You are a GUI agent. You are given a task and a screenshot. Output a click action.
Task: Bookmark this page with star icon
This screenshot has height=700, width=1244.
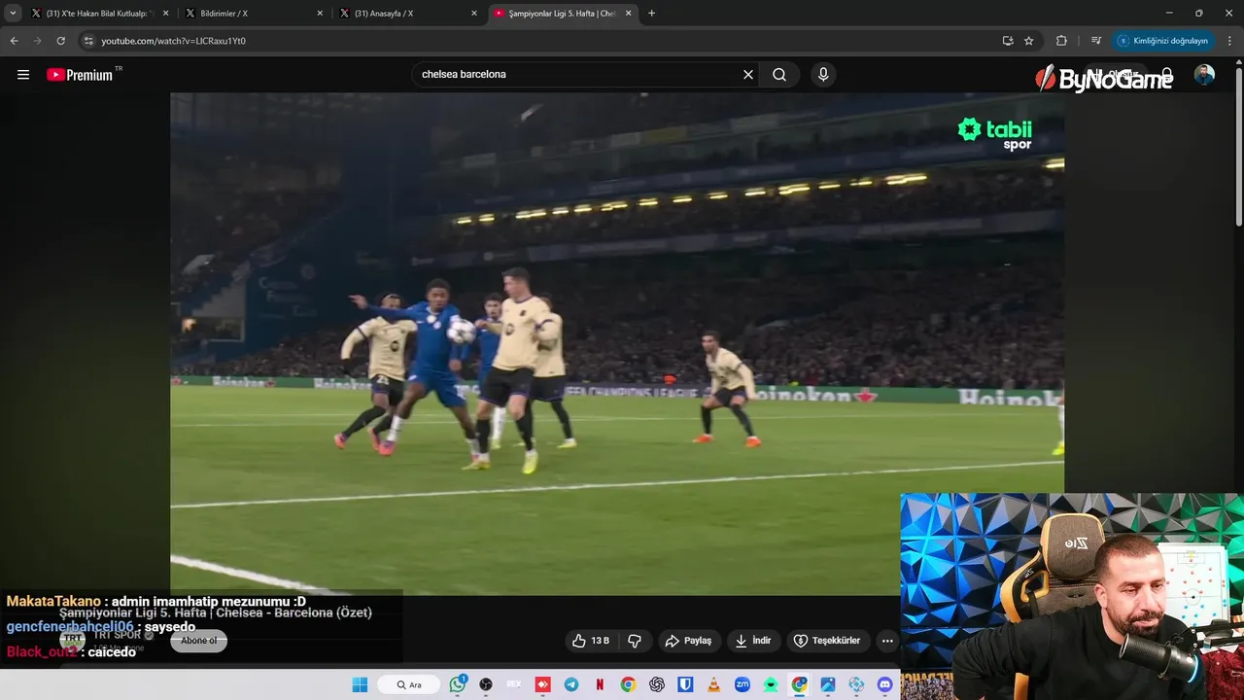(x=1029, y=41)
